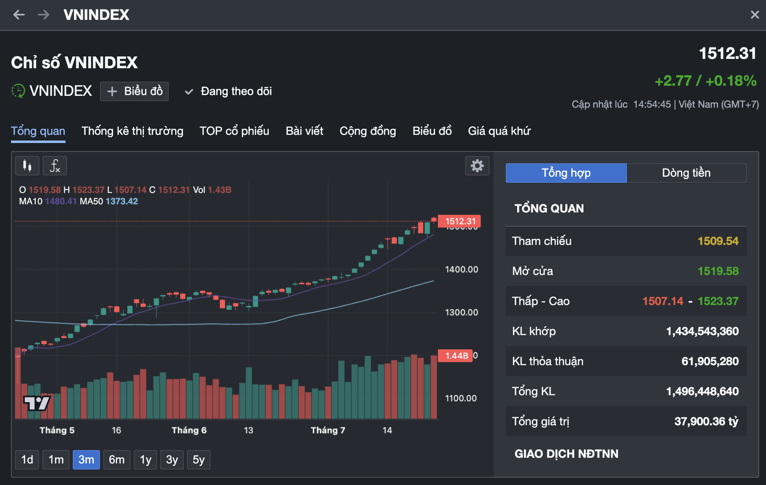
Task: Click the forward arrow icon
Action: 43,15
